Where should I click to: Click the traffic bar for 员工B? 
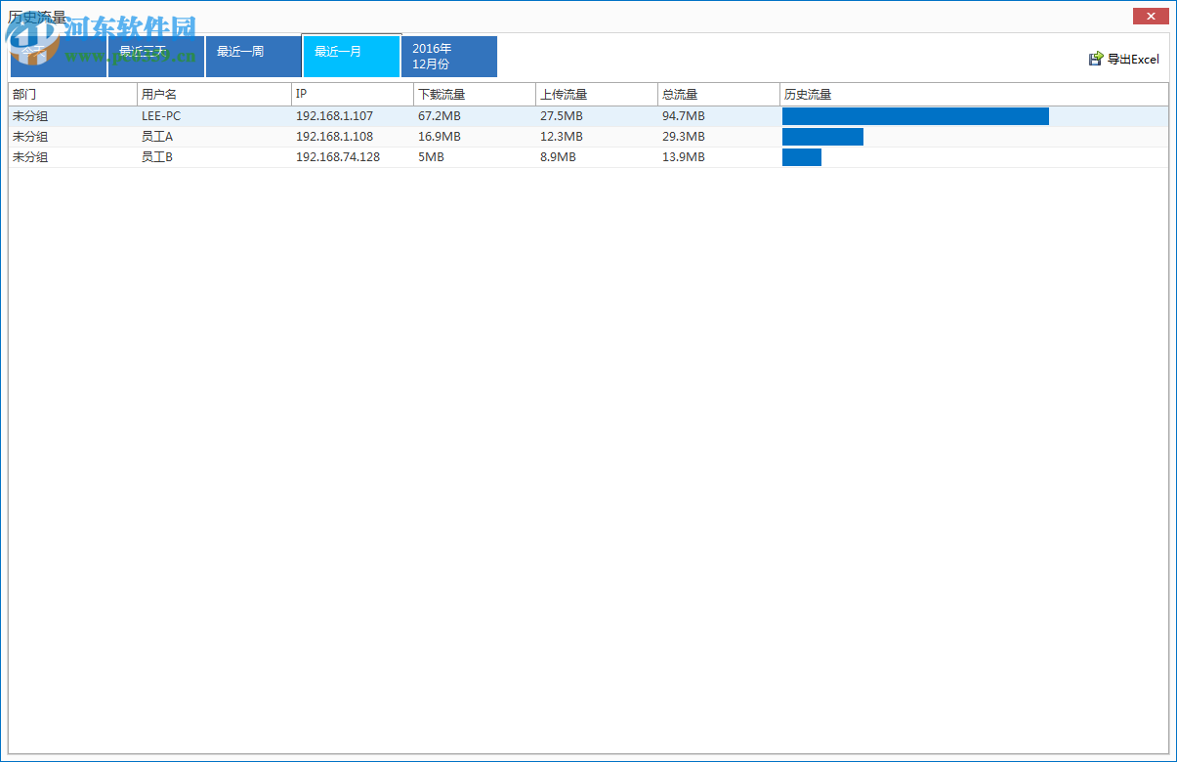[x=802, y=157]
